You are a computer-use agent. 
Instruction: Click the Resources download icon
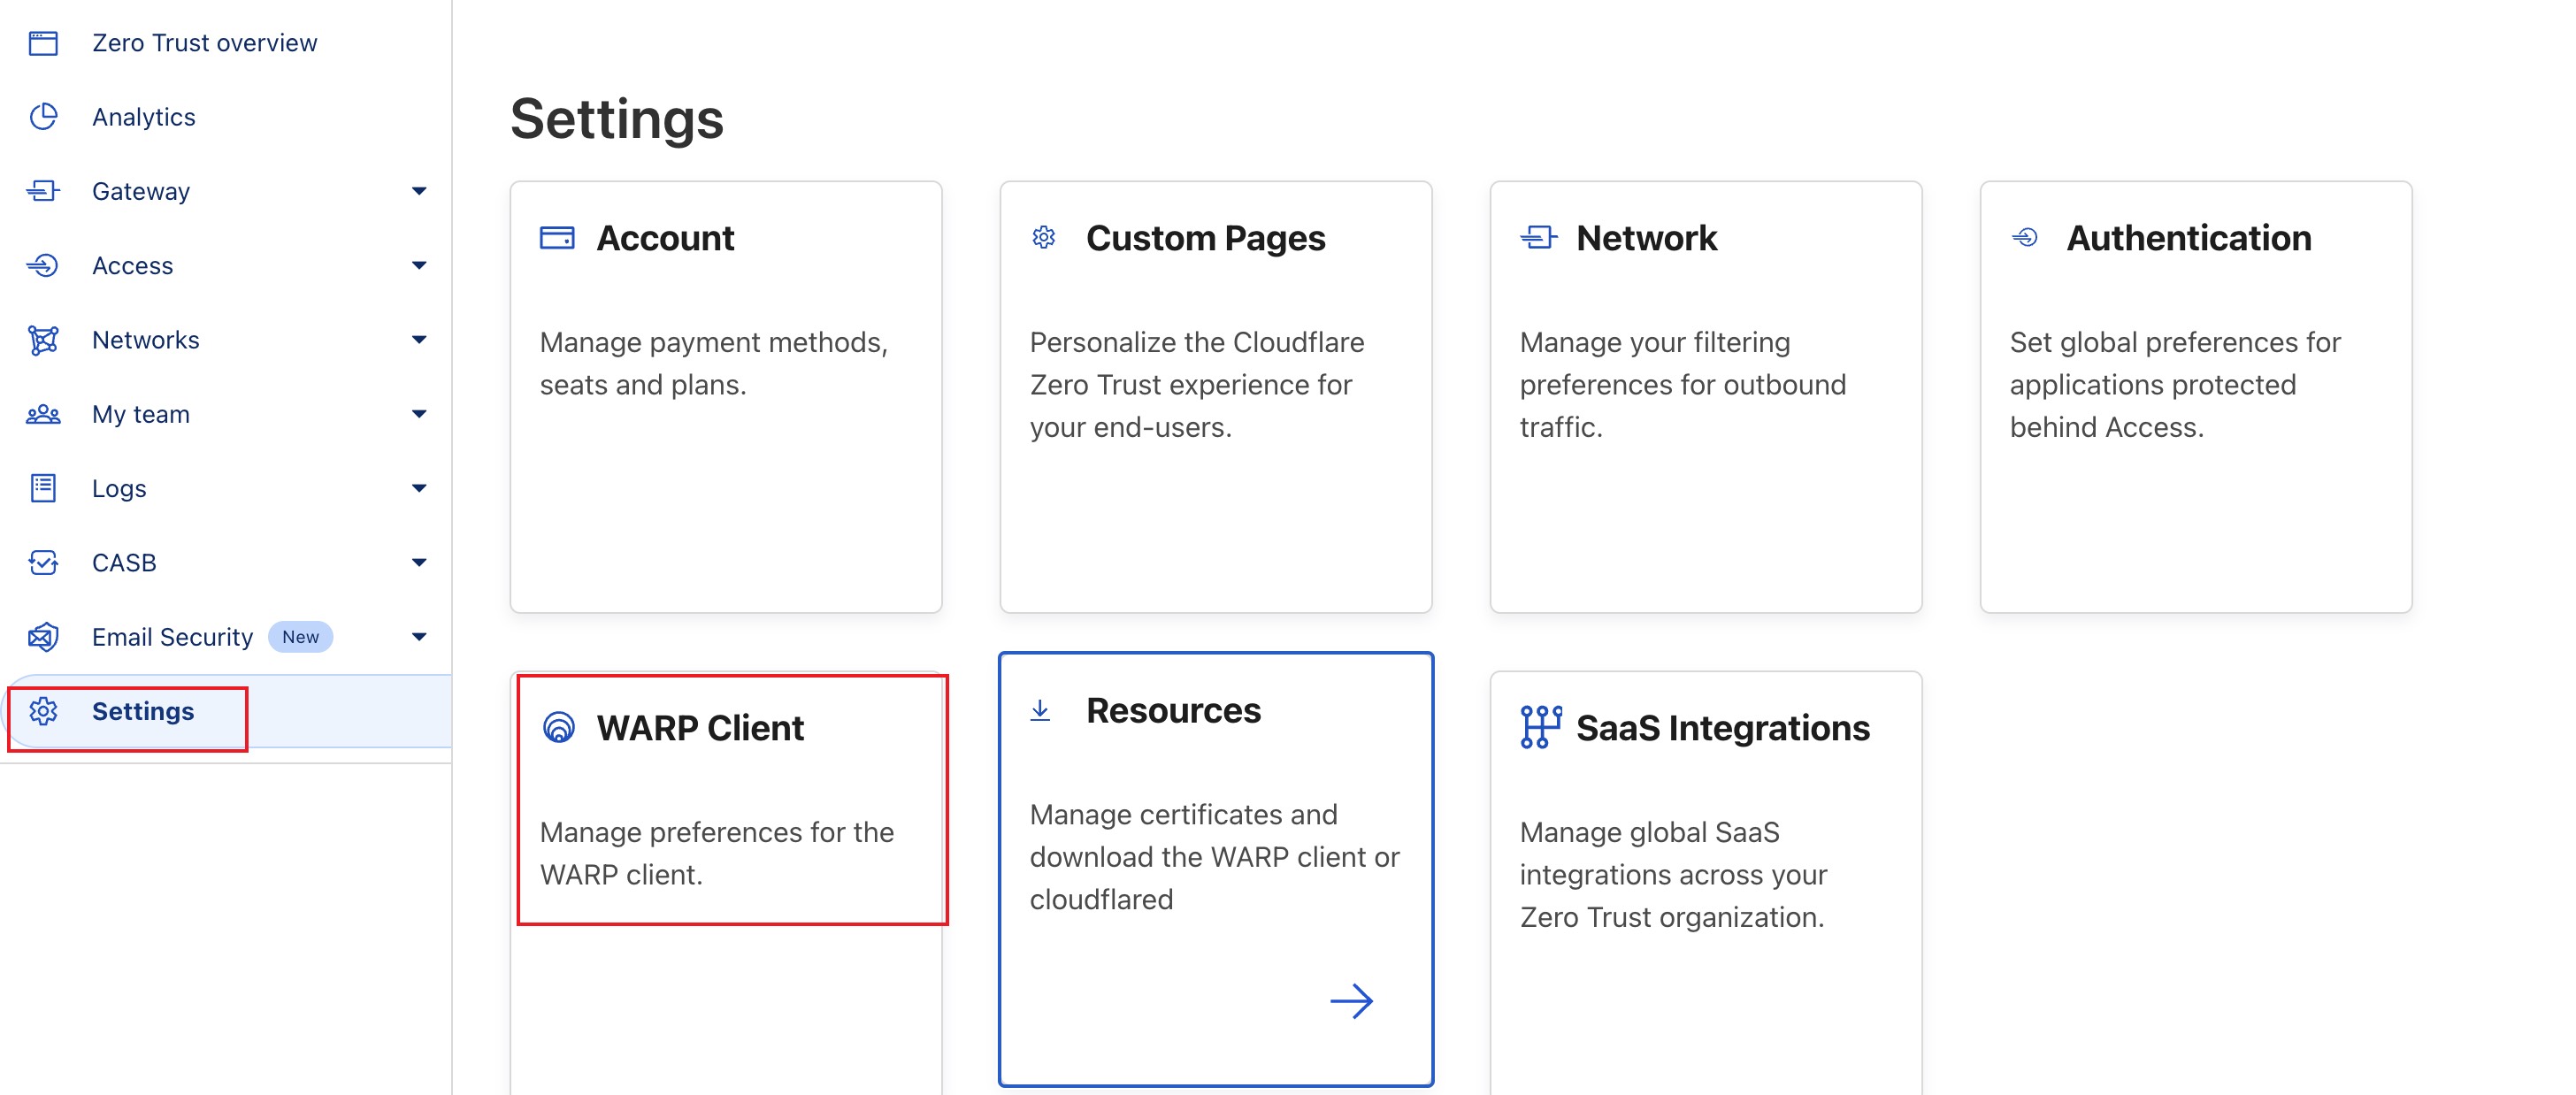[x=1040, y=710]
